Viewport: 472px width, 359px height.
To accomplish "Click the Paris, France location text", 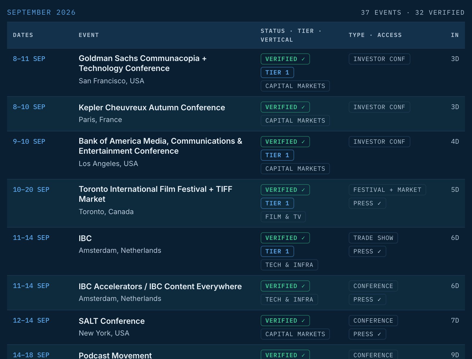I will coord(100,120).
